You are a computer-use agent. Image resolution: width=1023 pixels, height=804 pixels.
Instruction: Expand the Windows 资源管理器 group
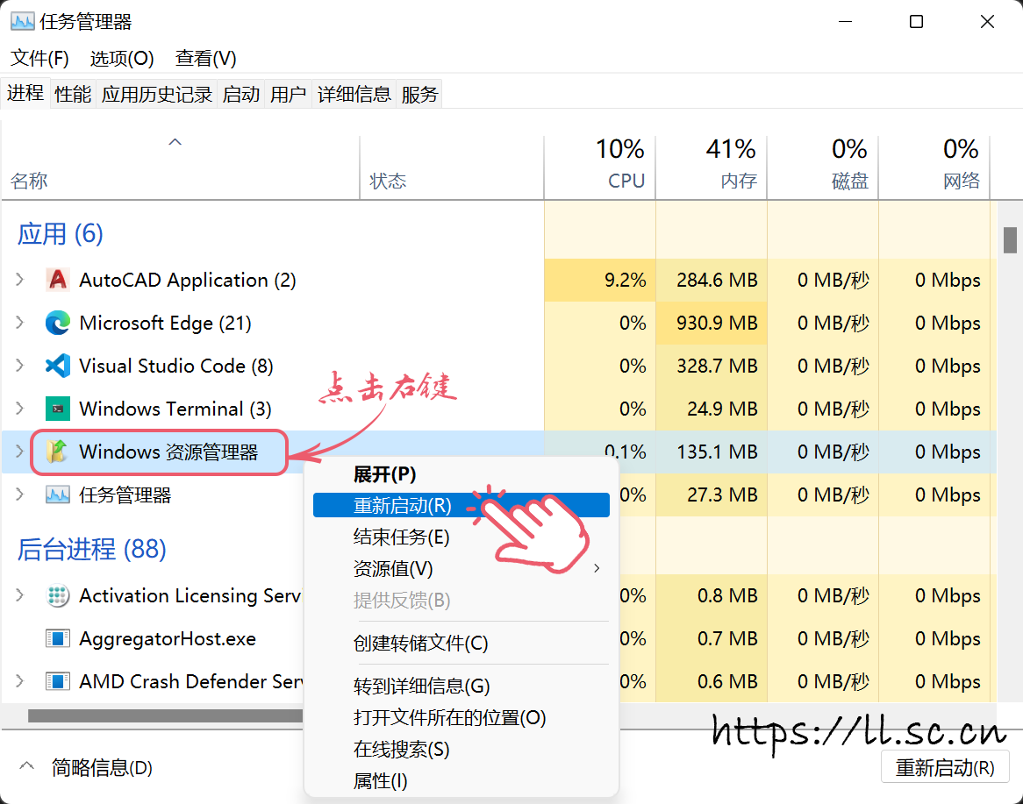tap(19, 452)
